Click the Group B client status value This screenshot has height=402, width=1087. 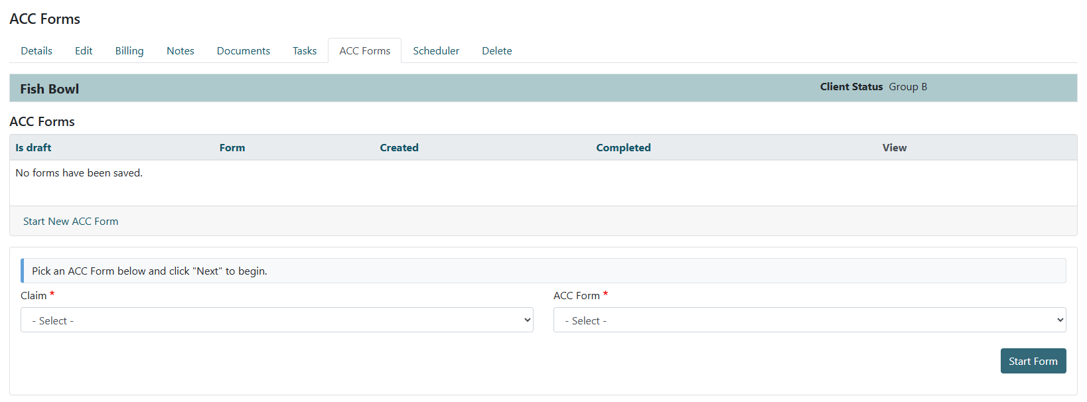tap(908, 87)
